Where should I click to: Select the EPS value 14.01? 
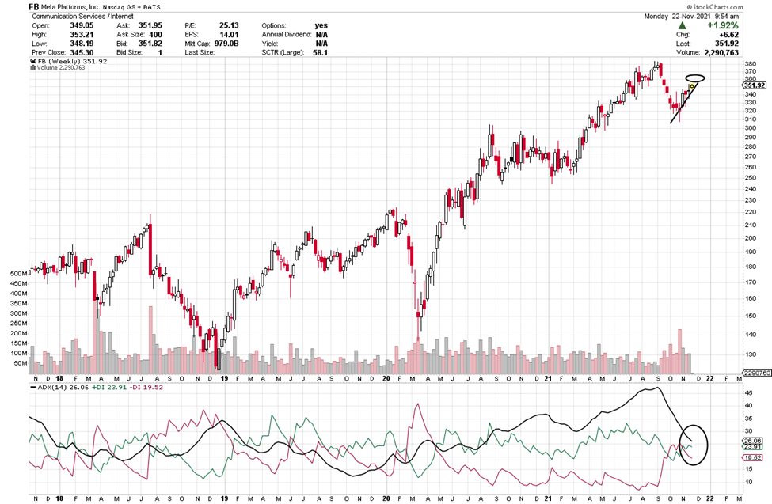[229, 35]
